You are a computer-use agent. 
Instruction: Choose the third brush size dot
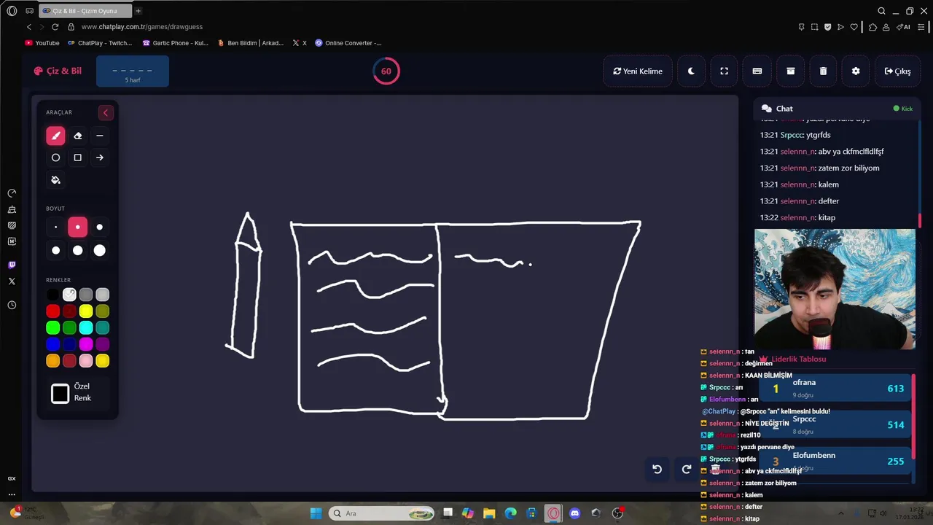click(x=100, y=227)
